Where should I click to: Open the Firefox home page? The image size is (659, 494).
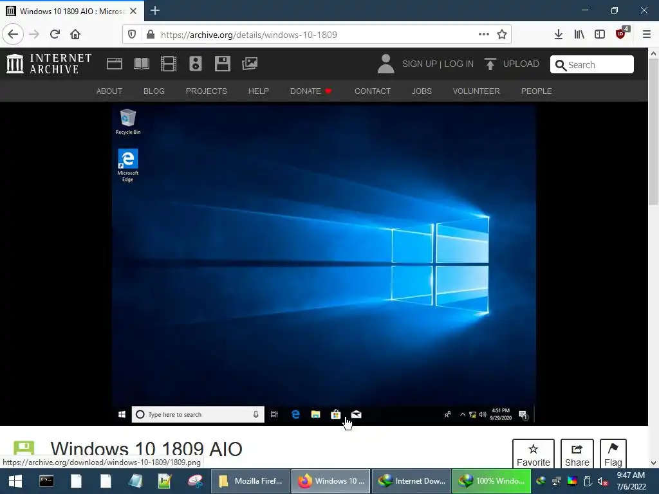click(75, 34)
